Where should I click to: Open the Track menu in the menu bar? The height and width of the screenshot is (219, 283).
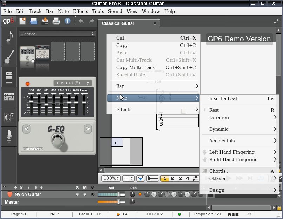coord(35,11)
